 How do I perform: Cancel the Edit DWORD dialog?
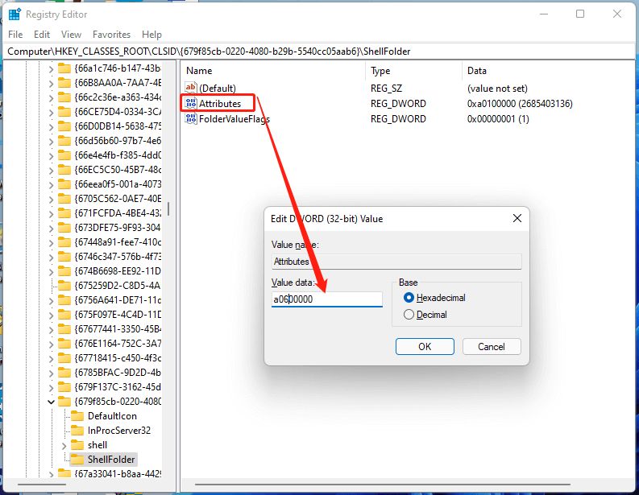coord(492,346)
